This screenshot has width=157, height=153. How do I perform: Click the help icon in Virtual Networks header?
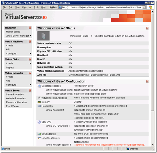click(x=30, y=73)
